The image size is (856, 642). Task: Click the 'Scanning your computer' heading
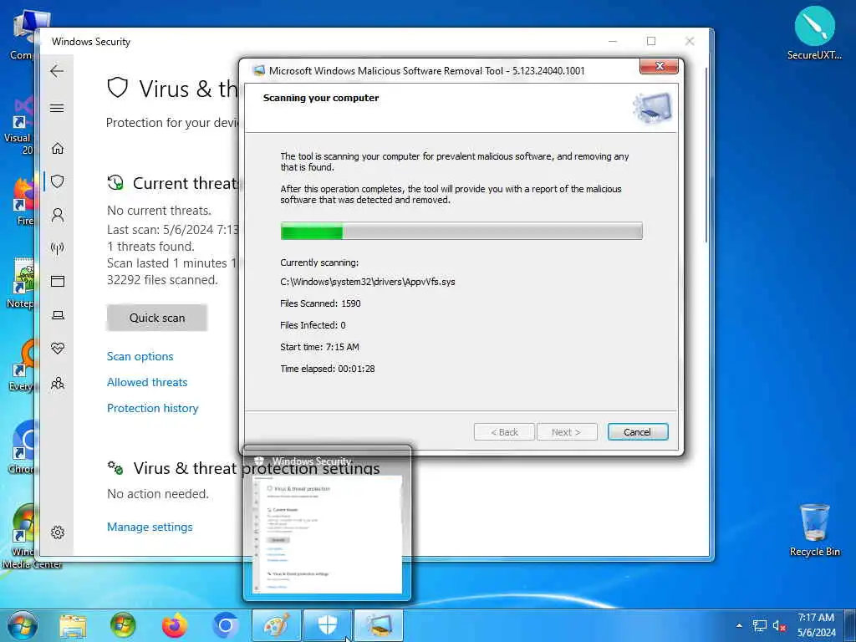click(321, 99)
